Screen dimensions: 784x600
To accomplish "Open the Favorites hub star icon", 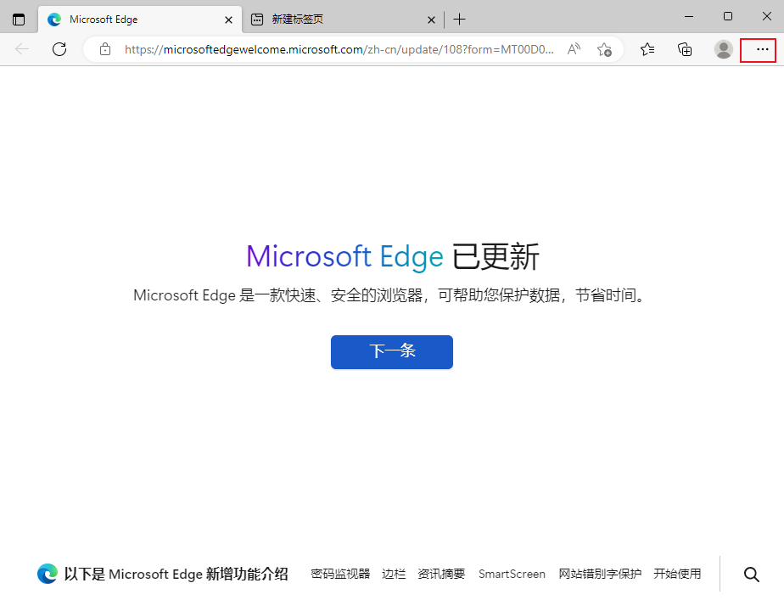I will (647, 49).
